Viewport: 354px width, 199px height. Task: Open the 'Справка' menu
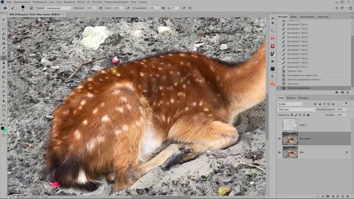point(143,2)
